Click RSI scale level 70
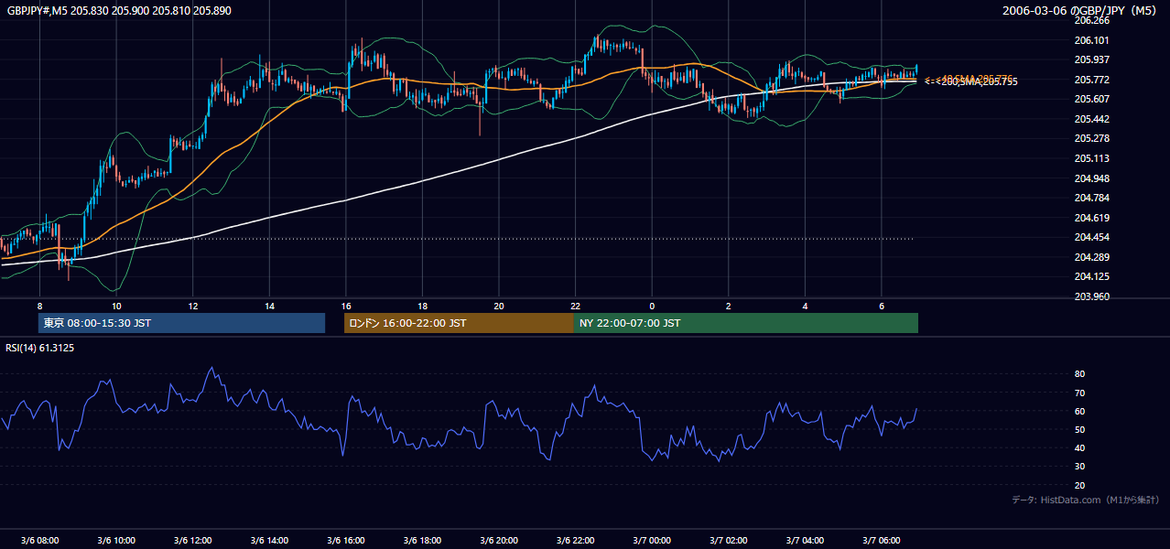1170x549 pixels. (x=1079, y=393)
